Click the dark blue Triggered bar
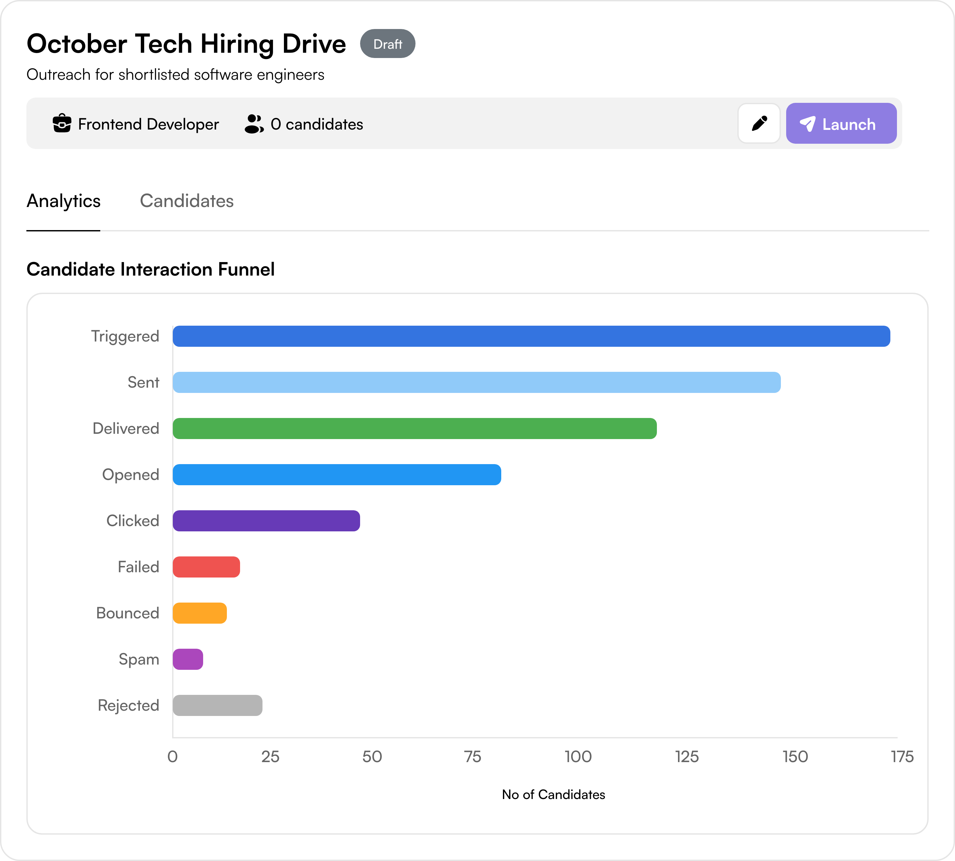 (x=531, y=336)
